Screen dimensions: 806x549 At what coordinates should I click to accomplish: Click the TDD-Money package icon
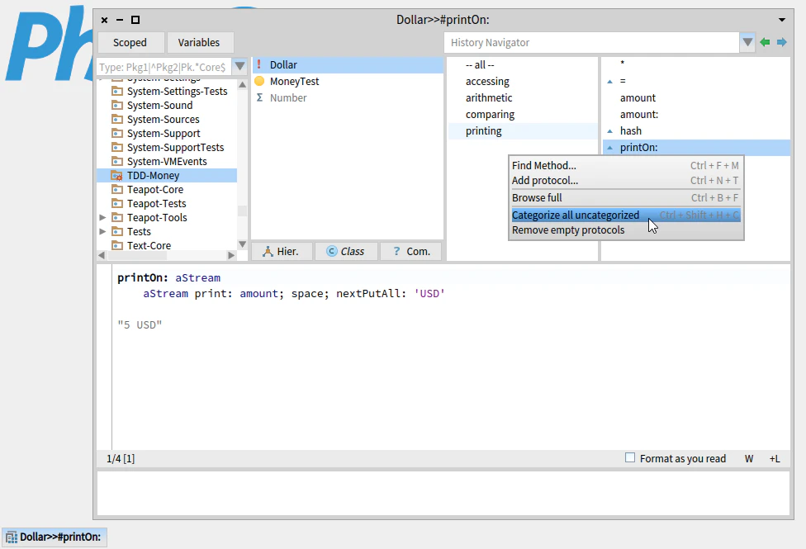tap(117, 175)
